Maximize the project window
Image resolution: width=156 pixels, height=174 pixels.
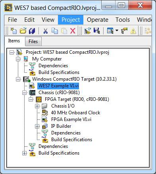click(121, 6)
